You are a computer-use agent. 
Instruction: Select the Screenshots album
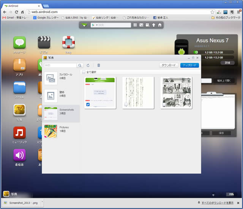62,113
